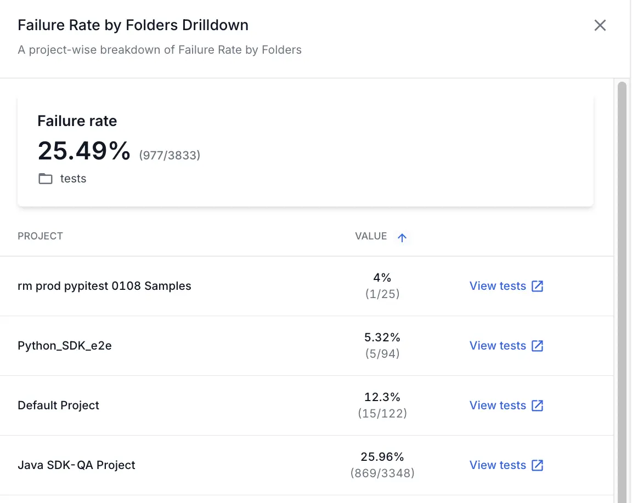Close the Failure Rate drilldown panel
Image resolution: width=632 pixels, height=503 pixels.
(x=600, y=25)
